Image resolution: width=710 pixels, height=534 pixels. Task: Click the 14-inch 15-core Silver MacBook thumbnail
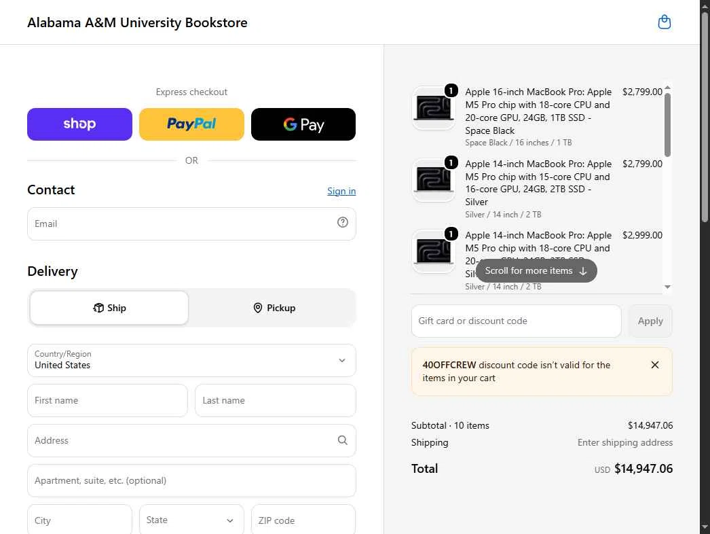(x=433, y=180)
